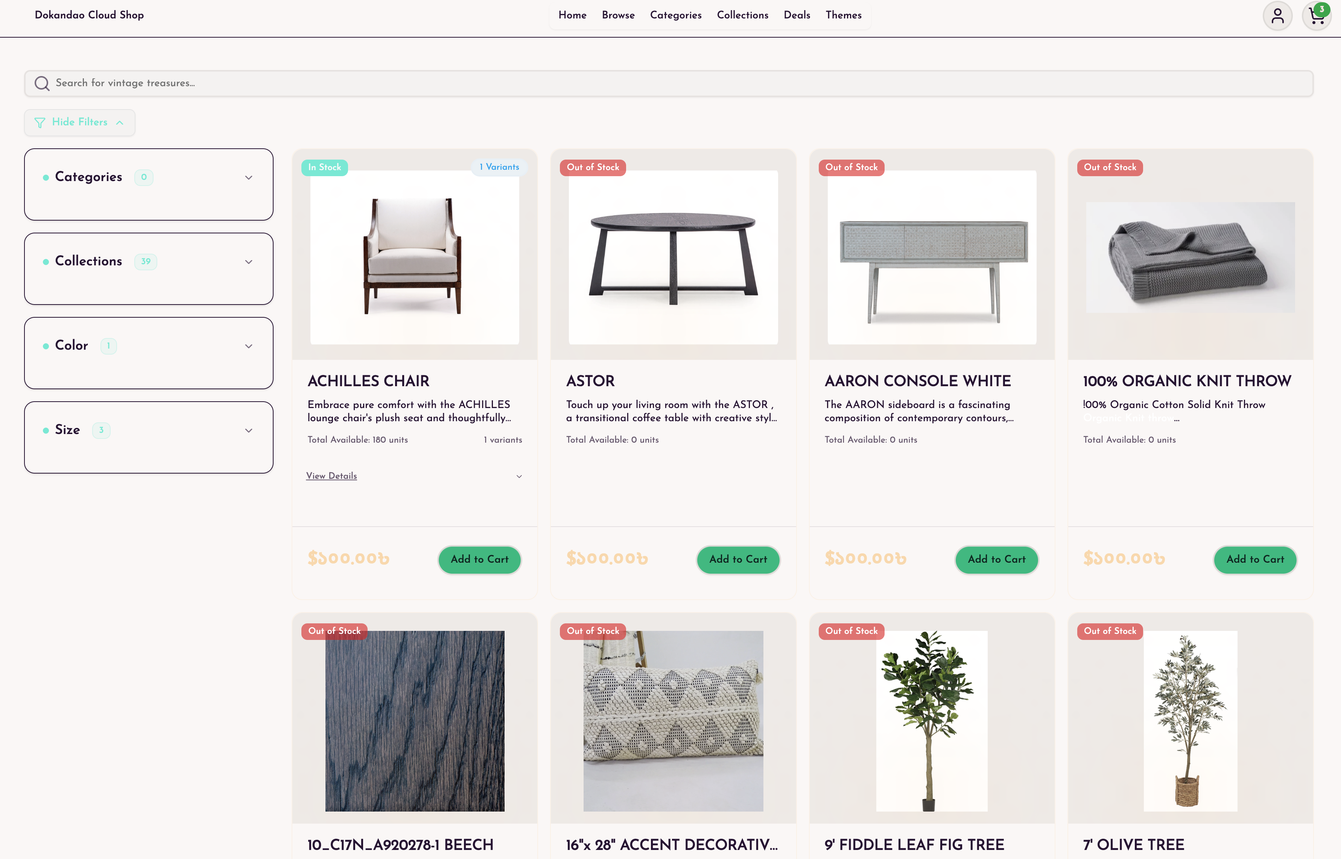Click the filter funnel icon

click(x=40, y=123)
